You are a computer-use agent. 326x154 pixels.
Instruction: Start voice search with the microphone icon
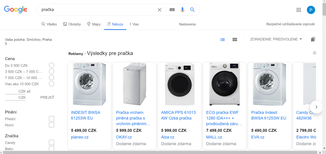[x=182, y=10]
